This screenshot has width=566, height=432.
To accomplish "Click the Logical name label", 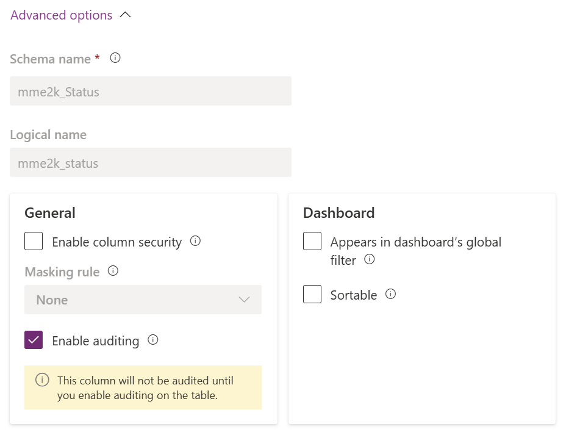I will 48,135.
